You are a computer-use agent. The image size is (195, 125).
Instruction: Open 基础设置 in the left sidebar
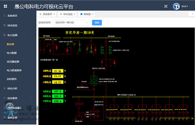[x=12, y=118]
